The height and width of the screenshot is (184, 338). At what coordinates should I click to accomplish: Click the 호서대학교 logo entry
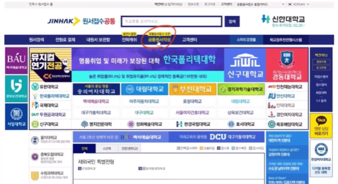[241, 124]
